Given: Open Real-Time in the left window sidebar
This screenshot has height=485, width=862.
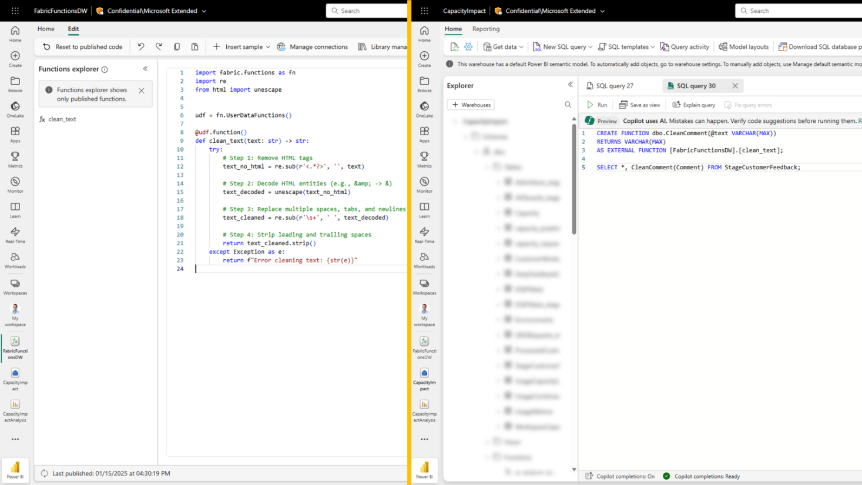Looking at the screenshot, I should 15,236.
